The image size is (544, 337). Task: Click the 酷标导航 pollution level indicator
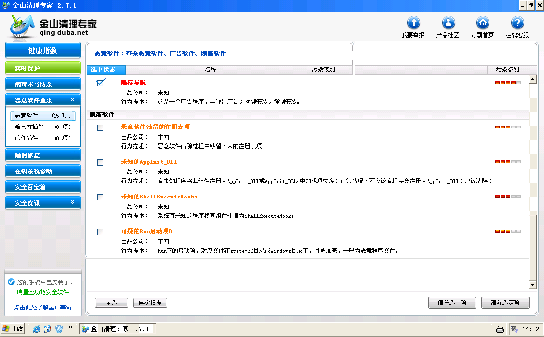pyautogui.click(x=508, y=83)
